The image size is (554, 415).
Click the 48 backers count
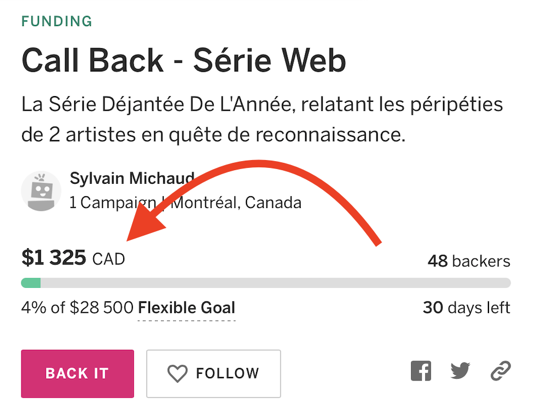(x=469, y=261)
